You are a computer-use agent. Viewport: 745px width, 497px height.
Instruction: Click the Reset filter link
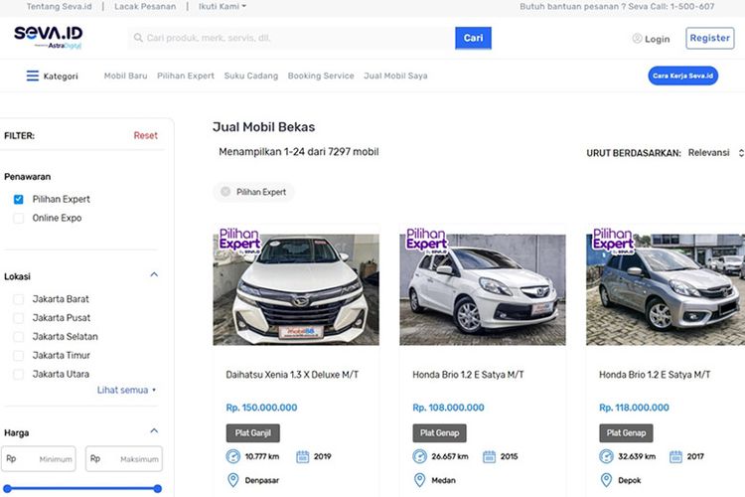pos(145,135)
